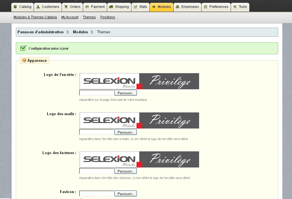Click hint 'Apparaîtra sur la page d'accueil'

pyautogui.click(x=113, y=100)
